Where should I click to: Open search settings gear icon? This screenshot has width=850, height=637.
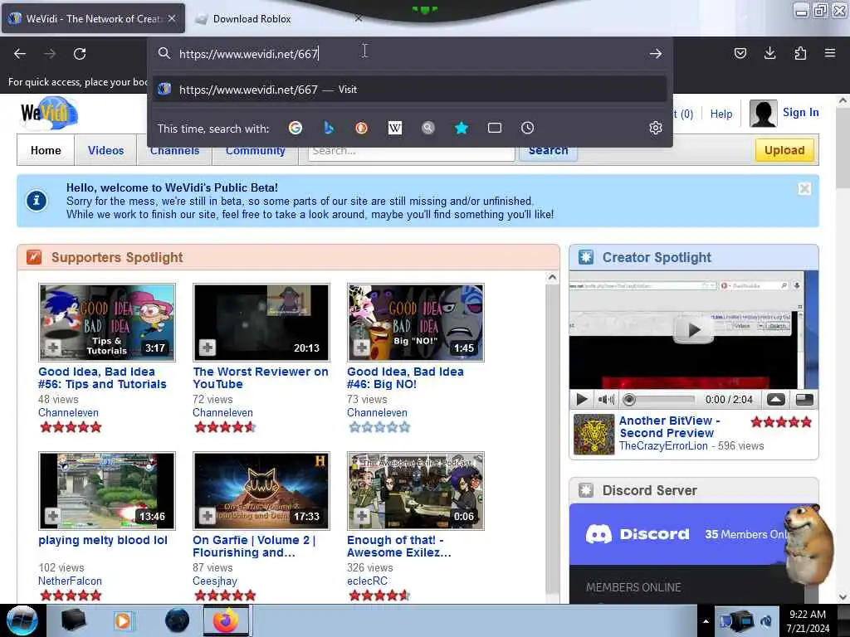656,128
